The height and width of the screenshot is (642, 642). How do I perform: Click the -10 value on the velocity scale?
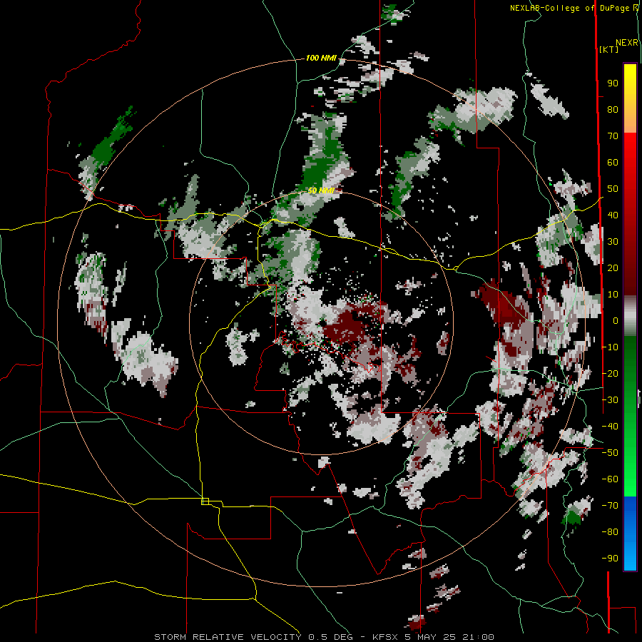(x=610, y=347)
